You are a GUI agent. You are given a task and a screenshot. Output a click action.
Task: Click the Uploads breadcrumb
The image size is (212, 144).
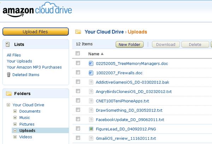tap(137, 32)
